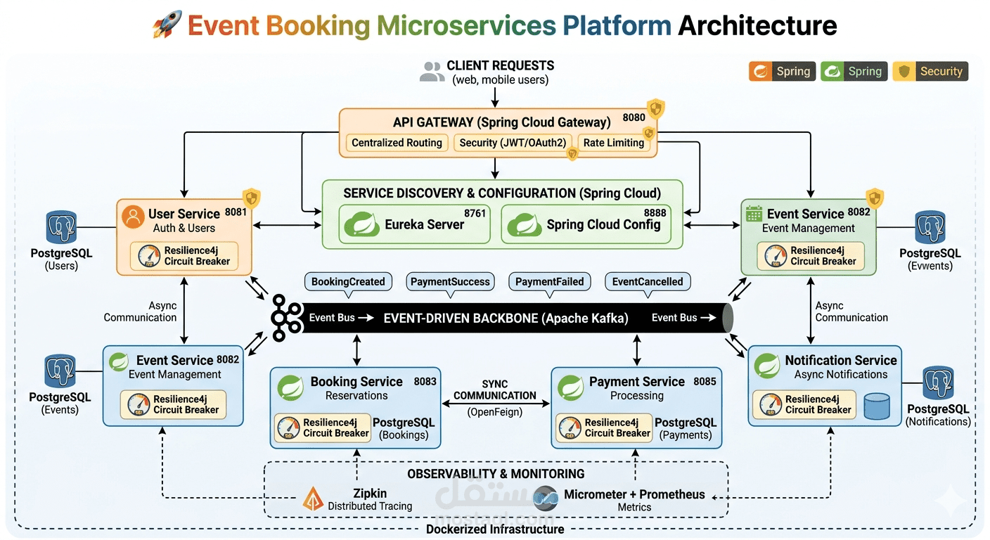The height and width of the screenshot is (540, 990).
Task: Click the port number 8761
Action: pos(475,213)
